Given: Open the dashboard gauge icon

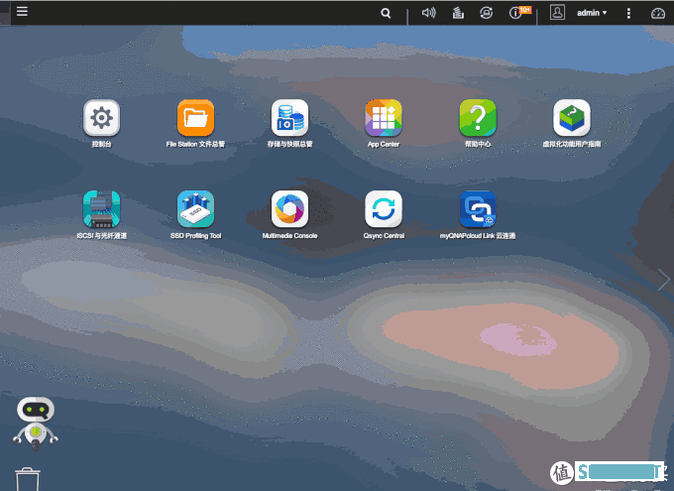Looking at the screenshot, I should point(658,13).
